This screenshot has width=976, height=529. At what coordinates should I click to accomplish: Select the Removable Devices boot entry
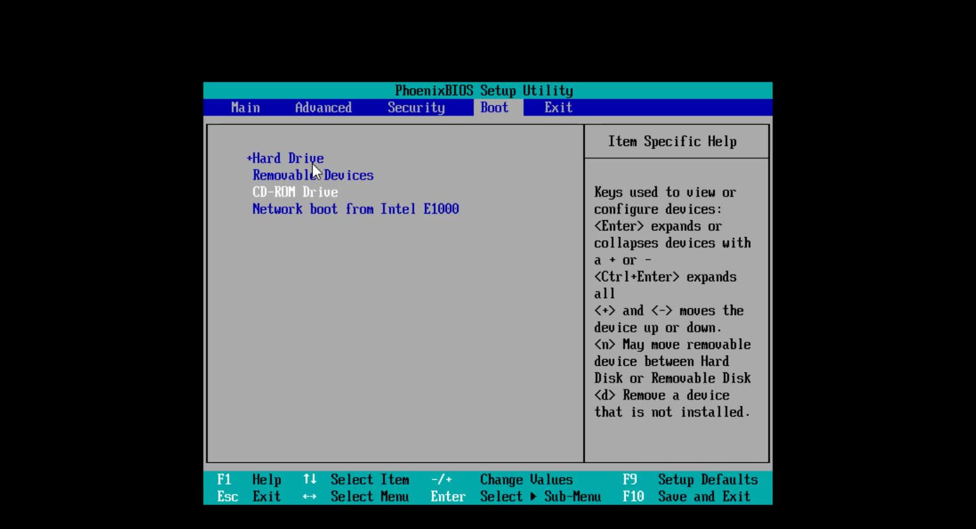[x=313, y=175]
